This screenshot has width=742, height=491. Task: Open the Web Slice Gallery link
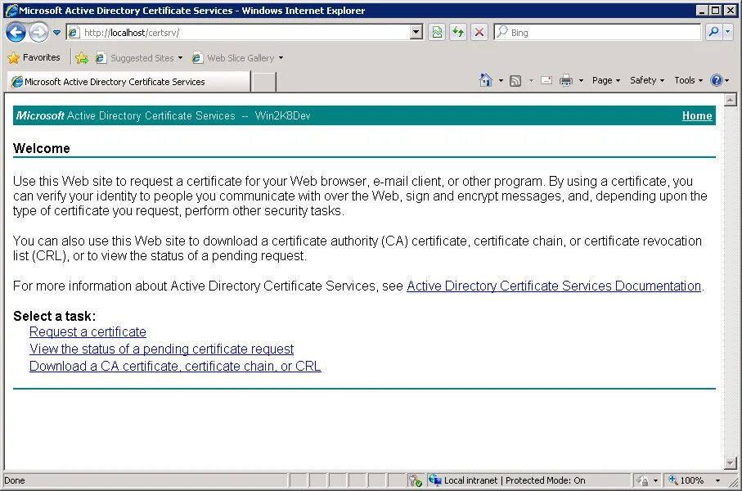point(233,58)
